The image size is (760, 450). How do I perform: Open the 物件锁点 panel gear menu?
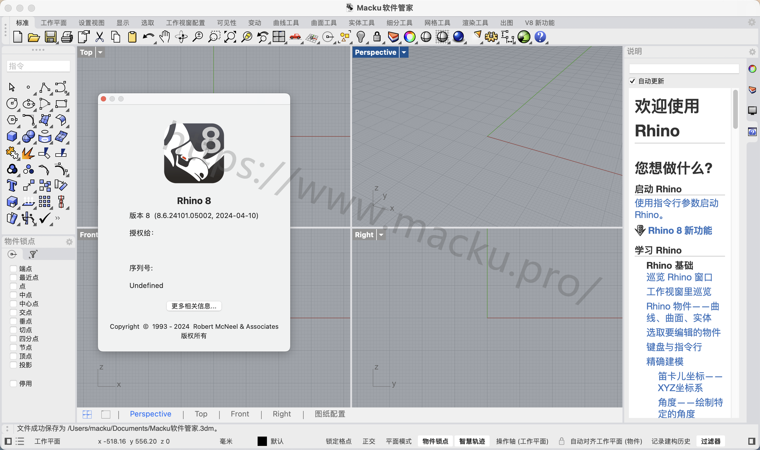69,242
